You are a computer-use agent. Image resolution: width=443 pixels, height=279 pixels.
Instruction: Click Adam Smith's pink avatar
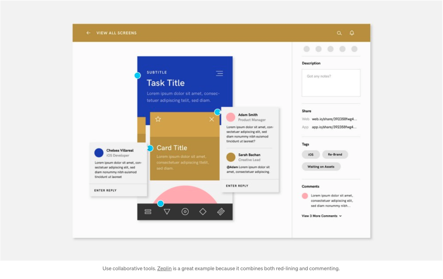pyautogui.click(x=231, y=117)
